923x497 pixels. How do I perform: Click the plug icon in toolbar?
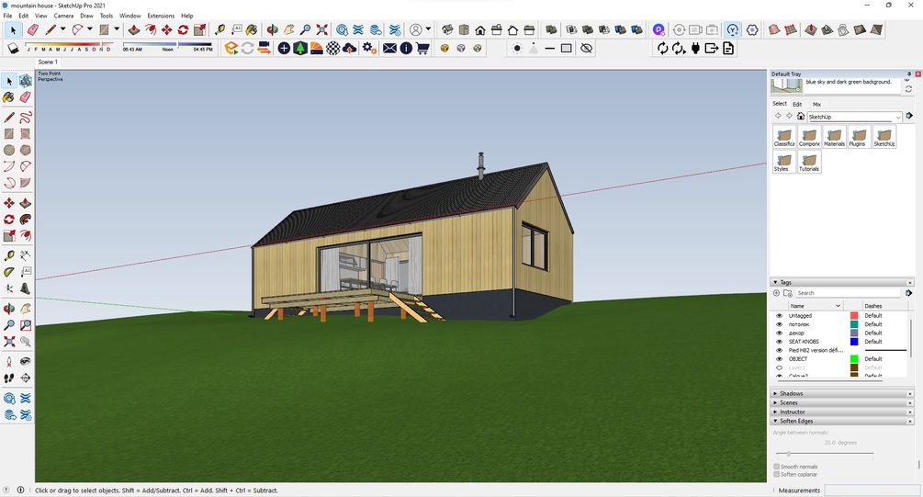tap(695, 49)
